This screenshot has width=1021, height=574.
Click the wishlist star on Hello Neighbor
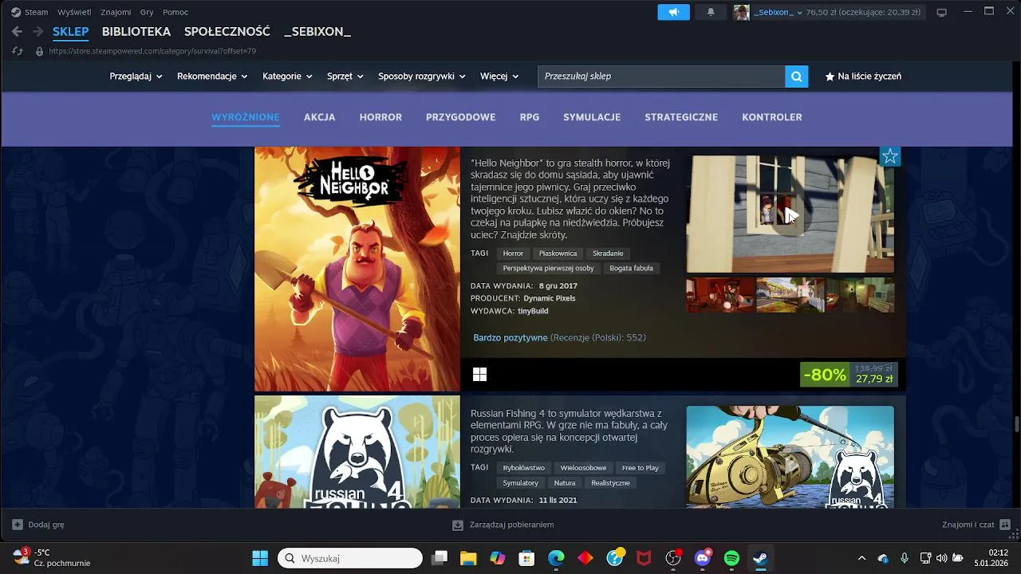point(890,156)
